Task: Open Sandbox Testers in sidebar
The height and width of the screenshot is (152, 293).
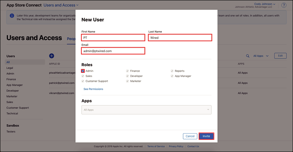Action: click(x=11, y=131)
